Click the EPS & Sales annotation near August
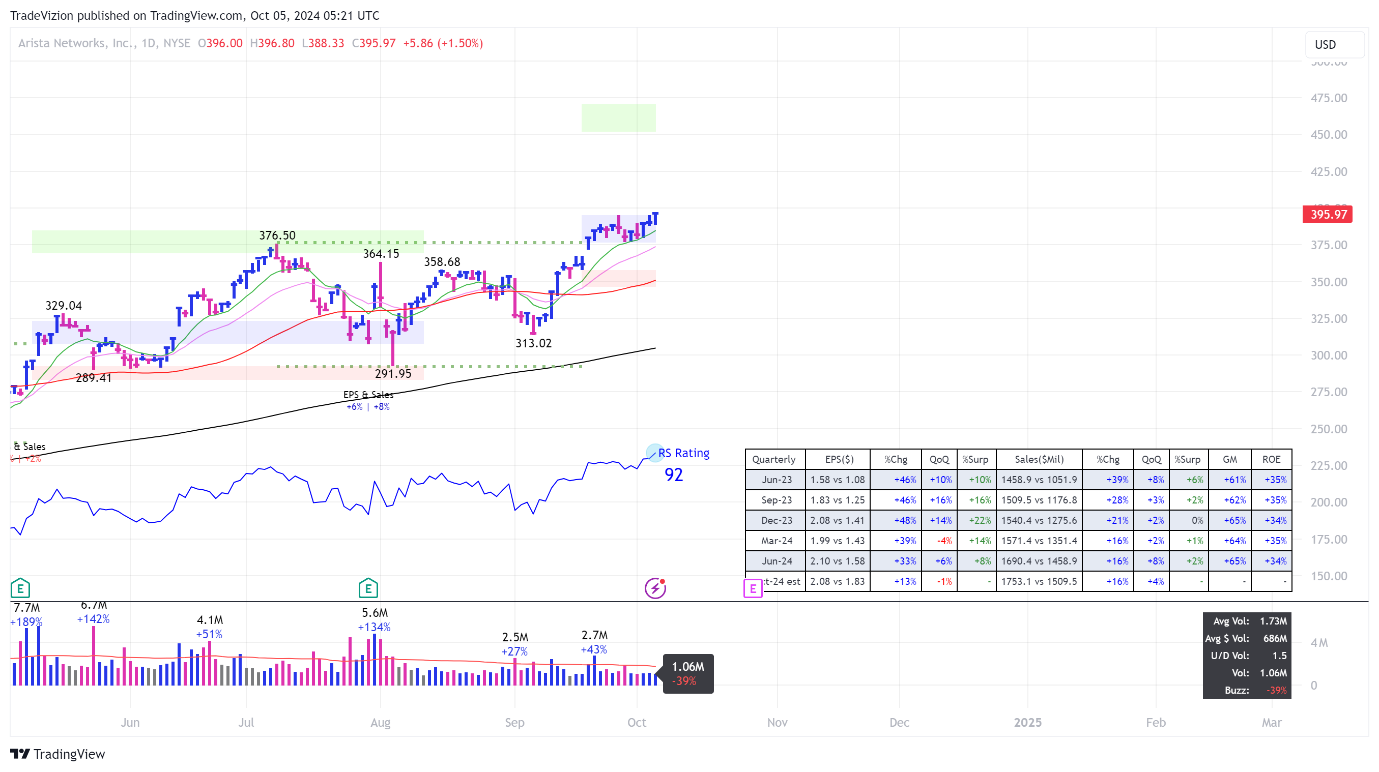This screenshot has width=1379, height=772. [x=368, y=400]
